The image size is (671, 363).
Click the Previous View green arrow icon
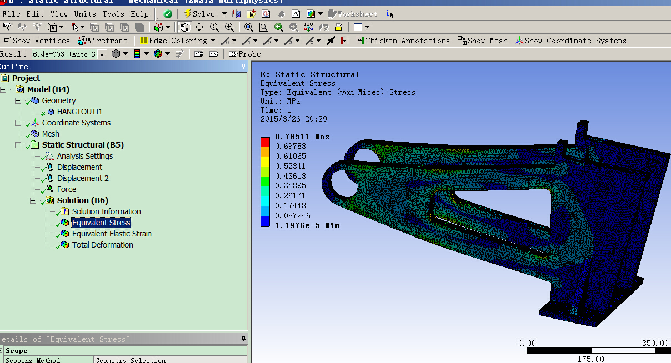coord(279,27)
